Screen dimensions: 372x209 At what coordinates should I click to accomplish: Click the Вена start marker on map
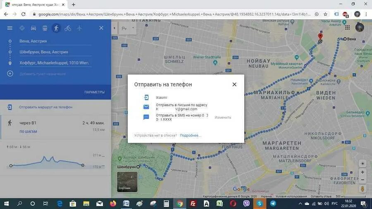pos(345,39)
